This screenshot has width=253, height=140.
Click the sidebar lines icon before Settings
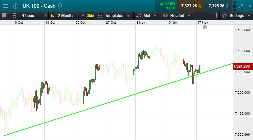click(x=214, y=16)
